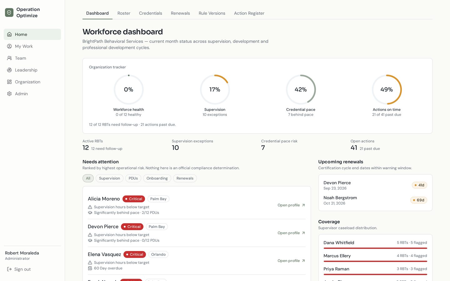Image resolution: width=450 pixels, height=281 pixels.
Task: Open My Work in the sidebar
Action: [x=32, y=46]
